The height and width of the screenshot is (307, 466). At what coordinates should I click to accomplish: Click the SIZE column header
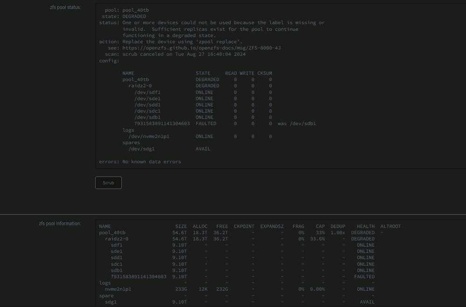pyautogui.click(x=181, y=226)
